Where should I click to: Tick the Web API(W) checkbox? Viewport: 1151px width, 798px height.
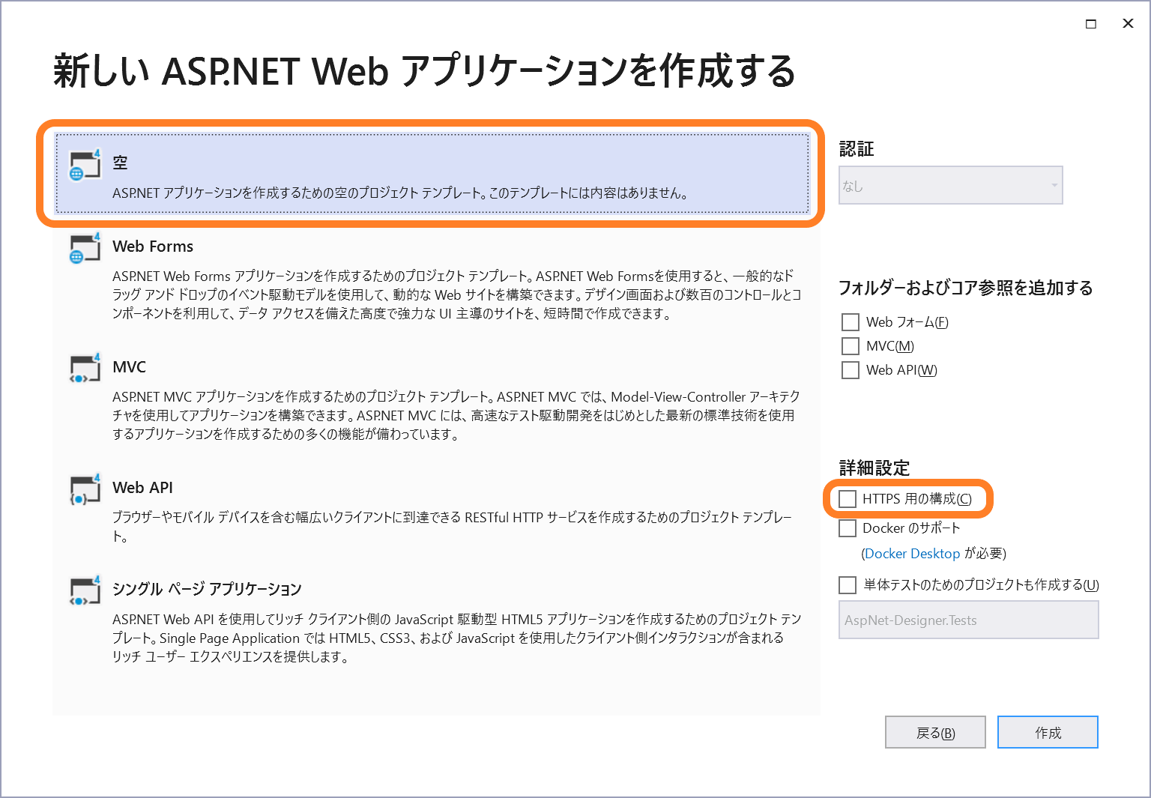pos(851,370)
